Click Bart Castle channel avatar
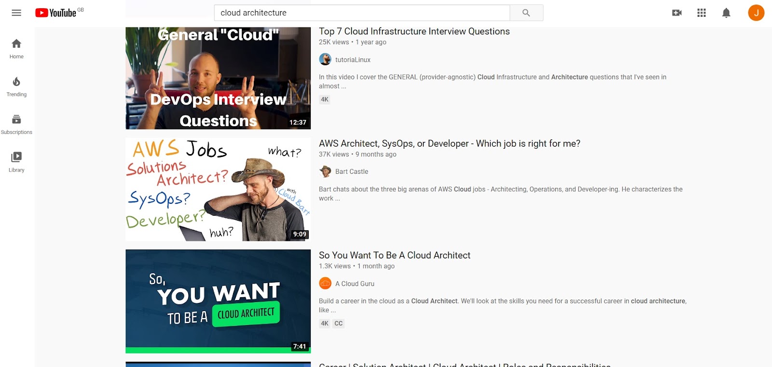 tap(325, 171)
